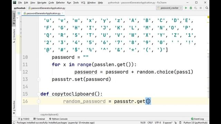Click the PyCharm logo icon
This screenshot has width=221, height=124.
point(15,2)
